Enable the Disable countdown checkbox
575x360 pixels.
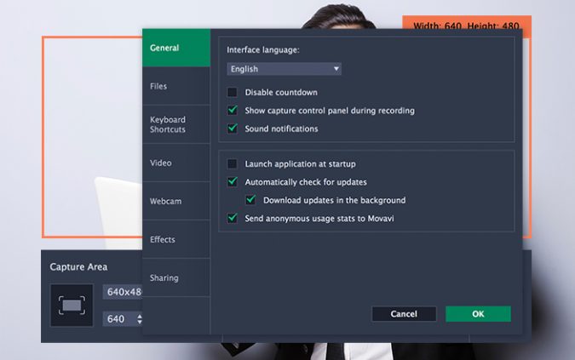(x=232, y=92)
